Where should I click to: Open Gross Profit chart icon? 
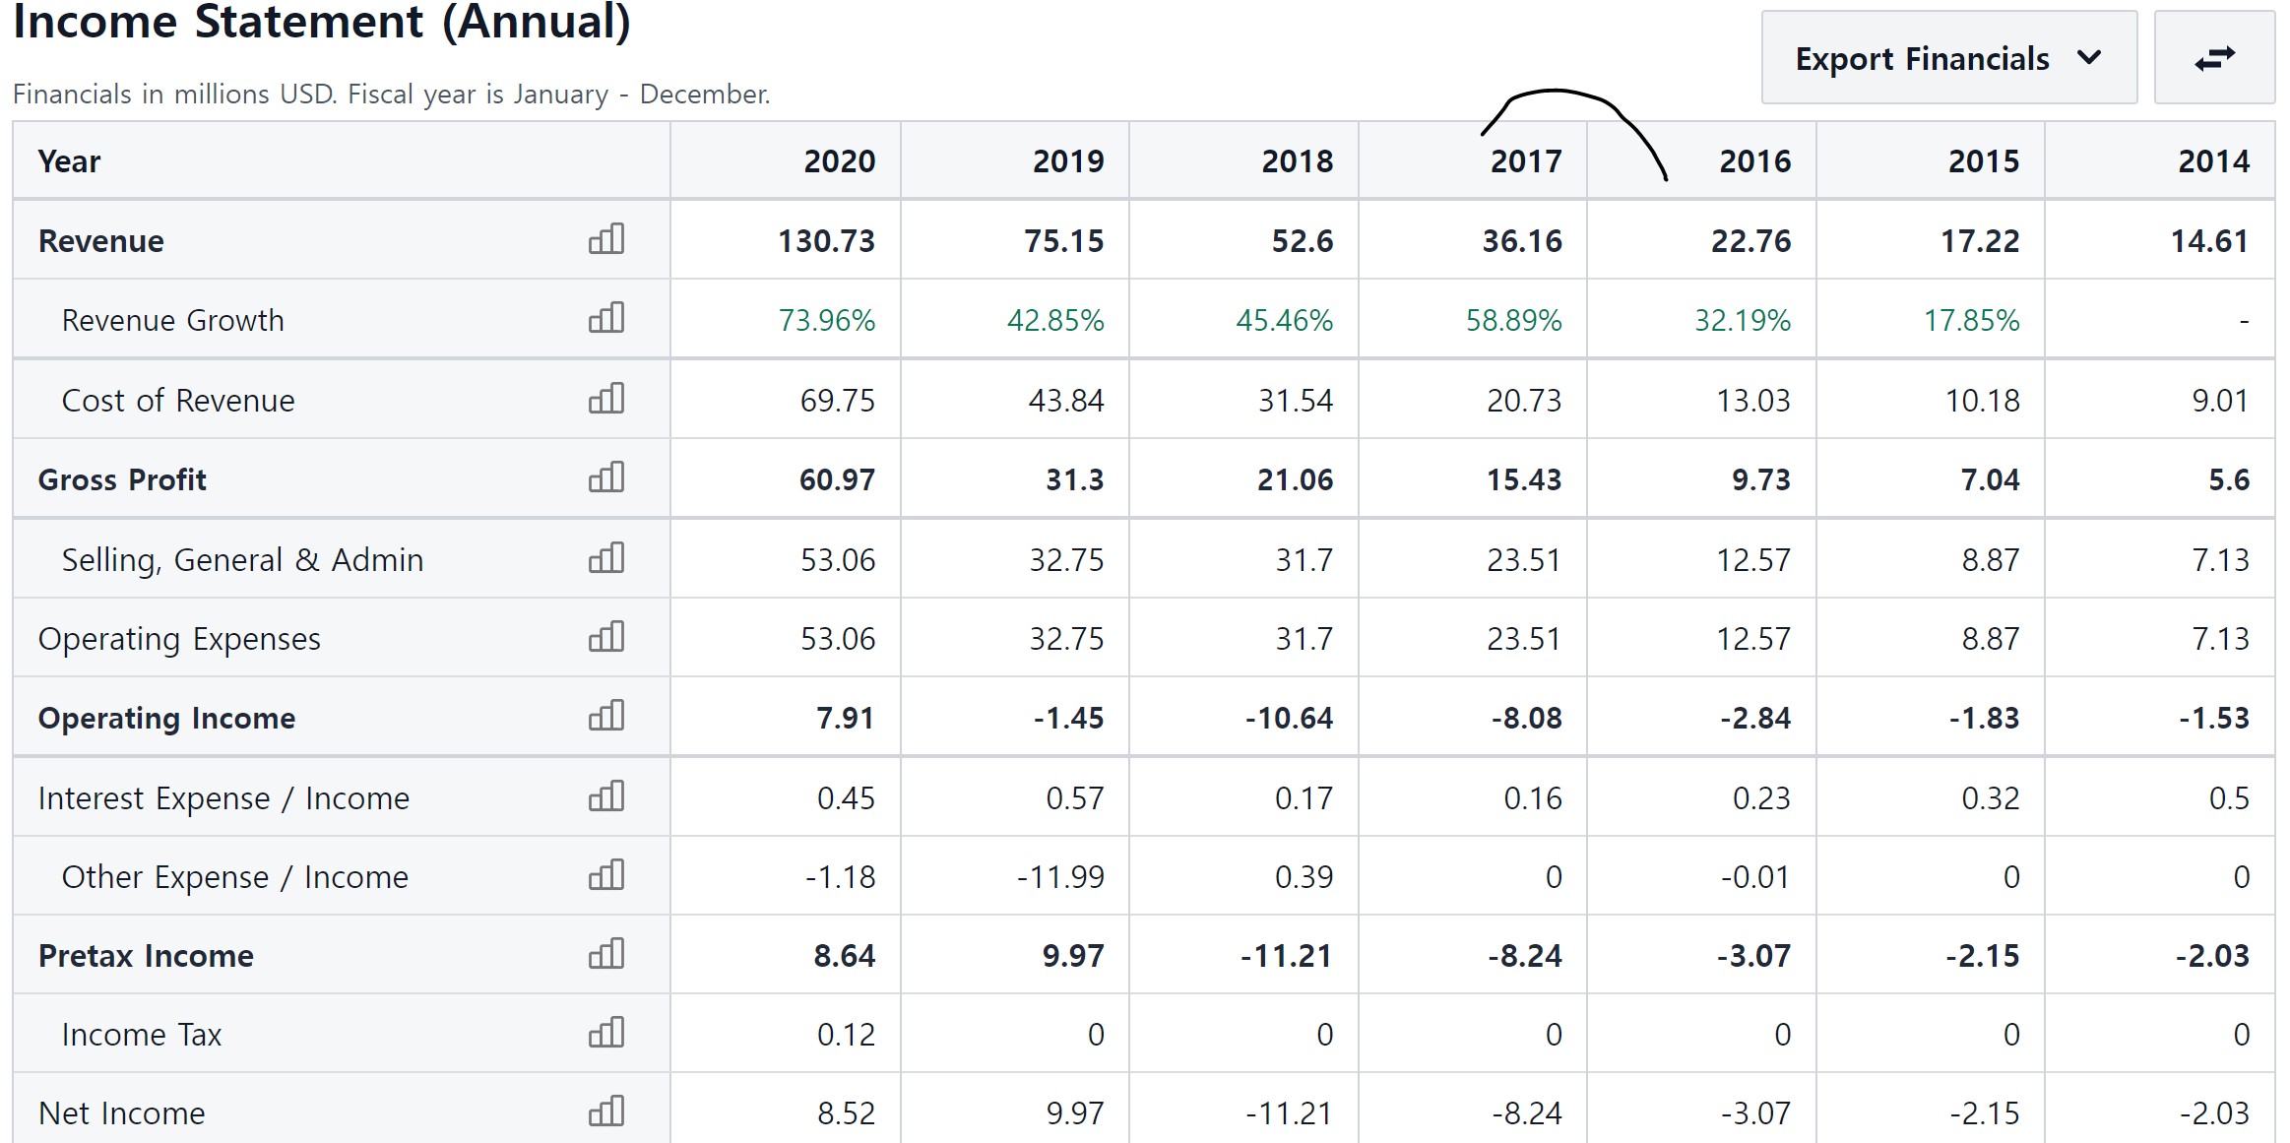coord(606,477)
